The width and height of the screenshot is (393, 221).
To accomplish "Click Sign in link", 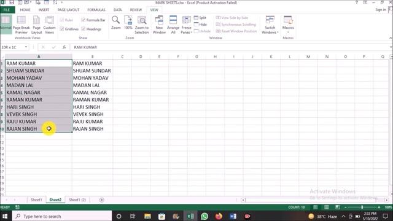I will click(x=381, y=10).
